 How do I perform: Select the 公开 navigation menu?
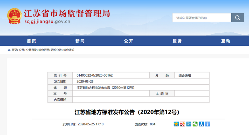(x=128, y=41)
